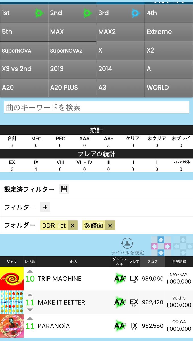Viewport: 193px width, 341px height.
Task: Raise difficulty arrow on MAKE IT BETTER
Action: 30,295
